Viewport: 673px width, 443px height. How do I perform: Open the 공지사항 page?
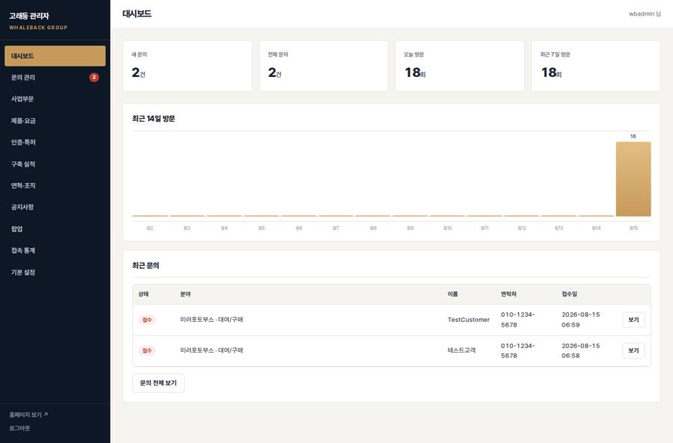(55, 207)
